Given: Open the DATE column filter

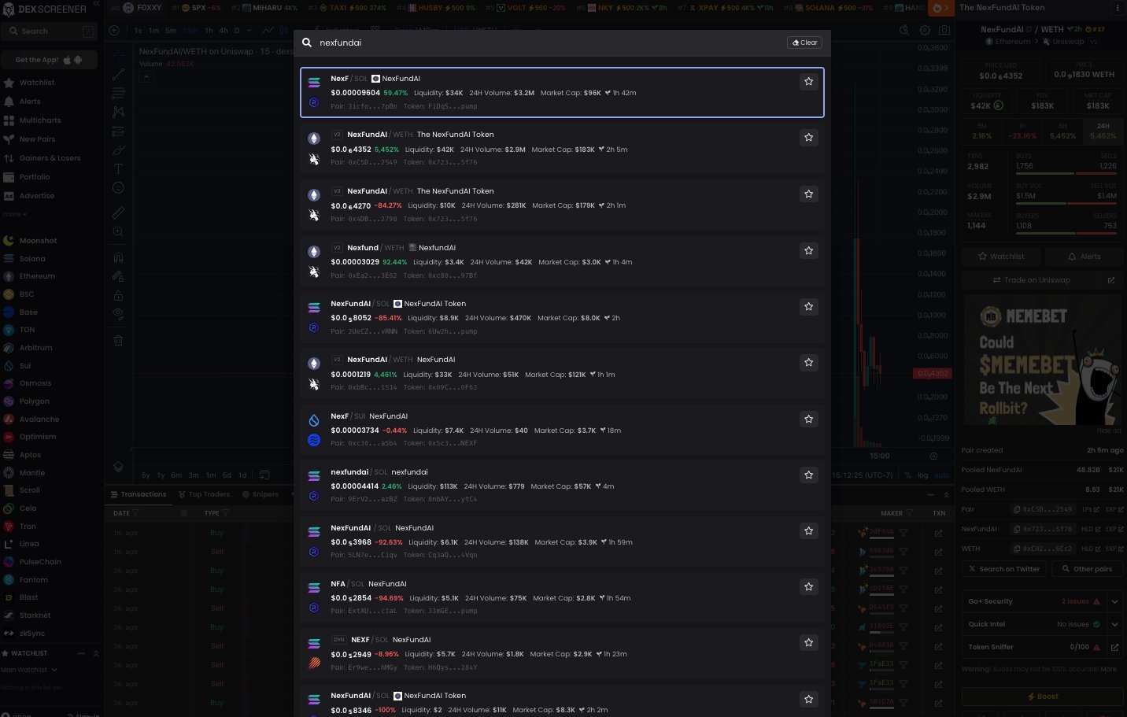Looking at the screenshot, I should (x=136, y=513).
